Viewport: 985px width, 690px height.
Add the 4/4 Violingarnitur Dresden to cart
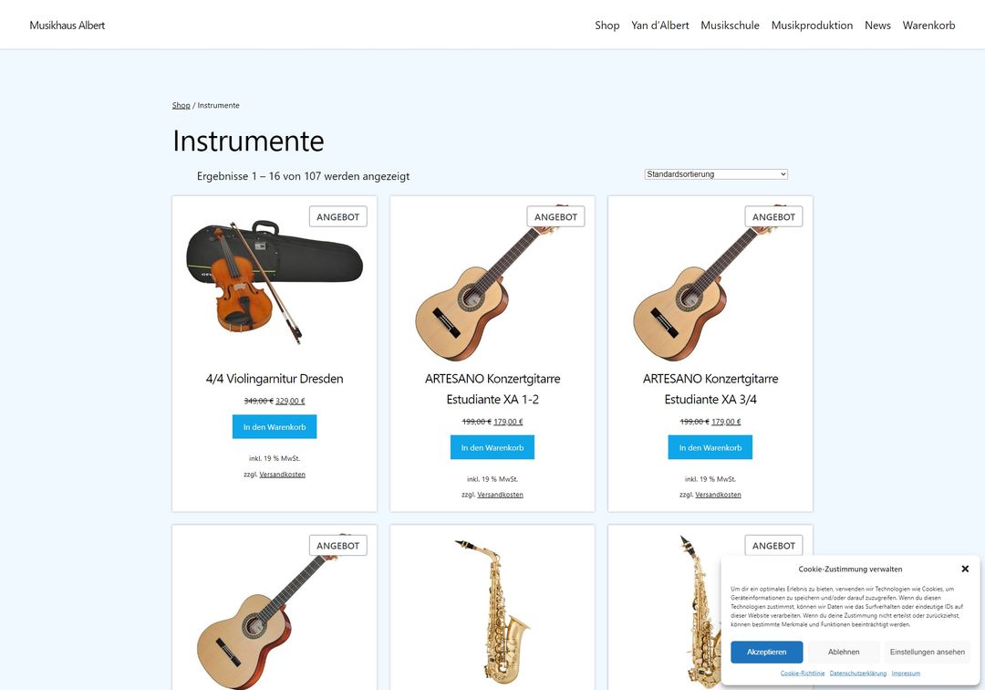coord(275,427)
